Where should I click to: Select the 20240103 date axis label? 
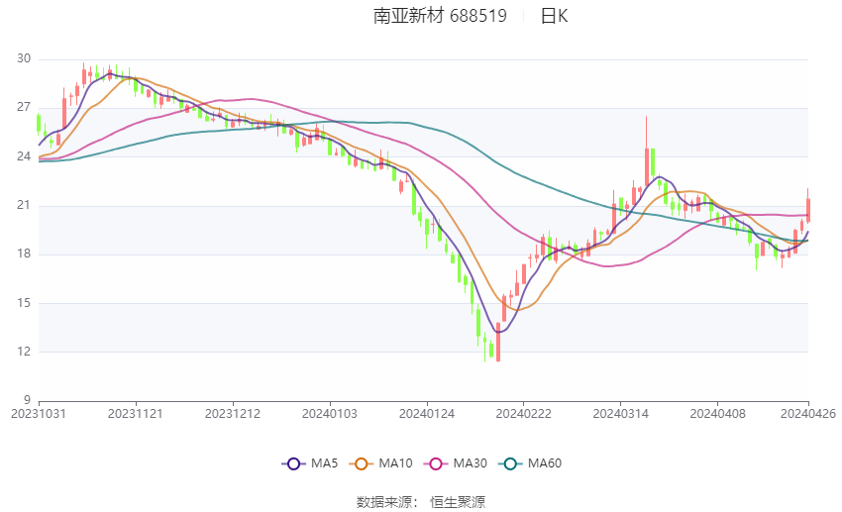(x=330, y=414)
